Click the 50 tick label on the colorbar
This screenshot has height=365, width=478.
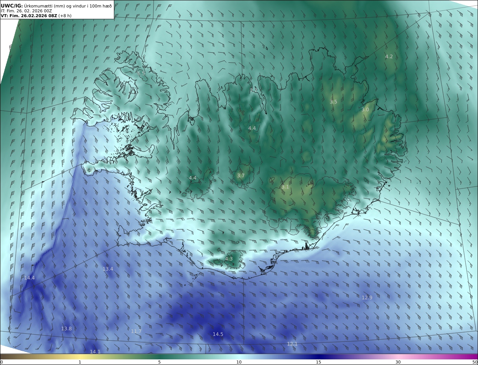pos(475,362)
